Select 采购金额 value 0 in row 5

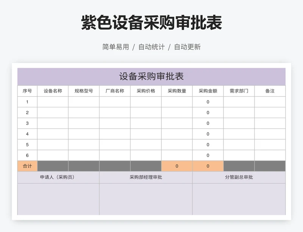(208, 145)
